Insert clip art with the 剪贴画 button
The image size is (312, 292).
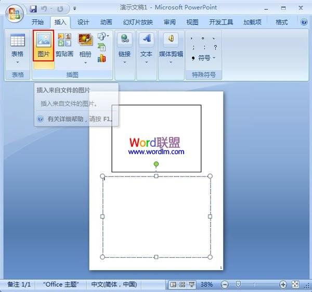pos(64,46)
